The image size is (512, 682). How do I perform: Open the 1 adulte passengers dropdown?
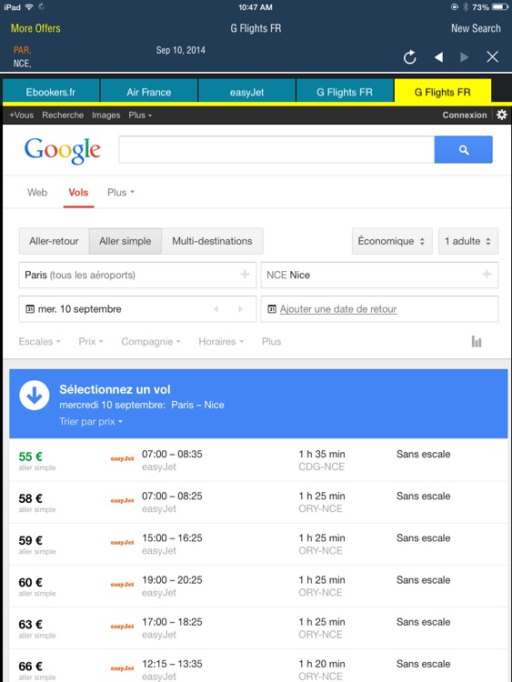pos(468,241)
